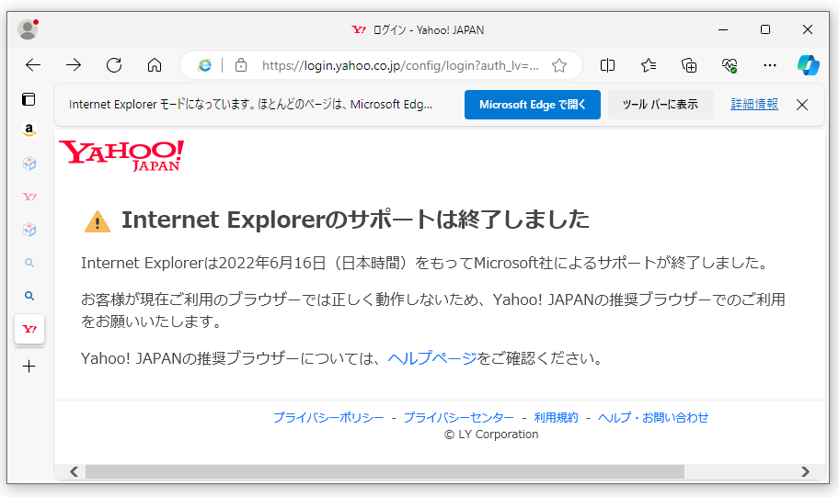
Task: Switch to the Amazon vertical tab
Action: click(x=29, y=130)
